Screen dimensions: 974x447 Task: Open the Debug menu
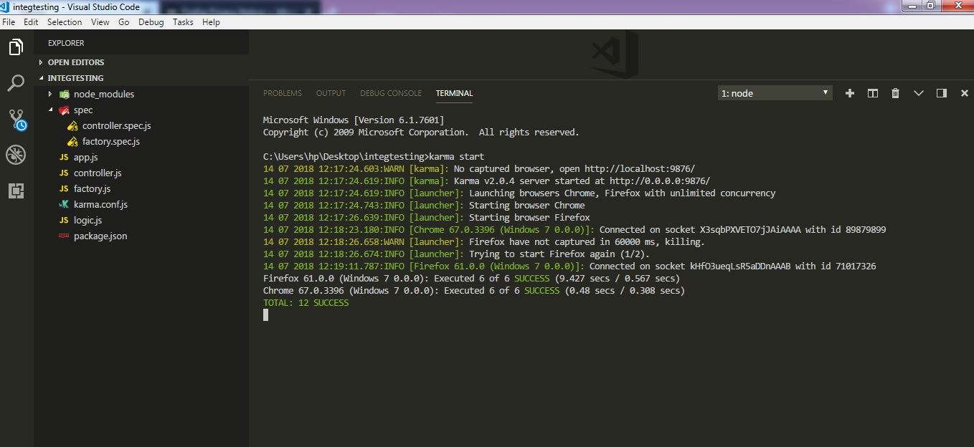tap(151, 22)
